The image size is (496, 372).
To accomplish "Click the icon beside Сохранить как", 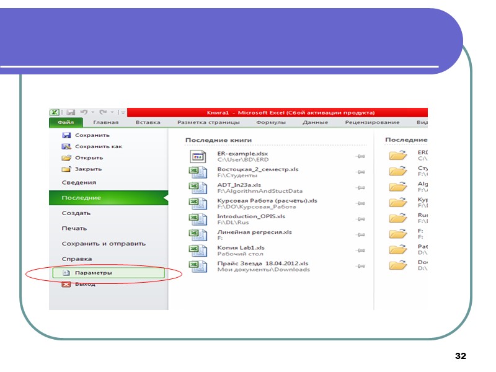I will [66, 146].
